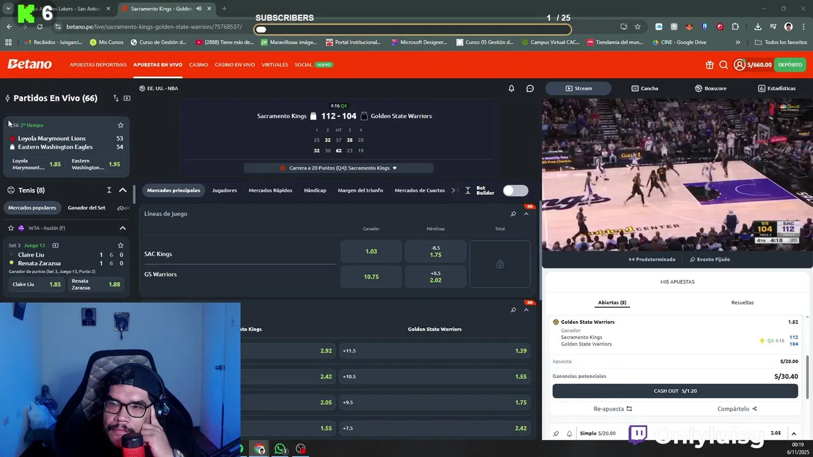Click the stream icon on Claire Liu match
The image size is (813, 457).
click(55, 245)
